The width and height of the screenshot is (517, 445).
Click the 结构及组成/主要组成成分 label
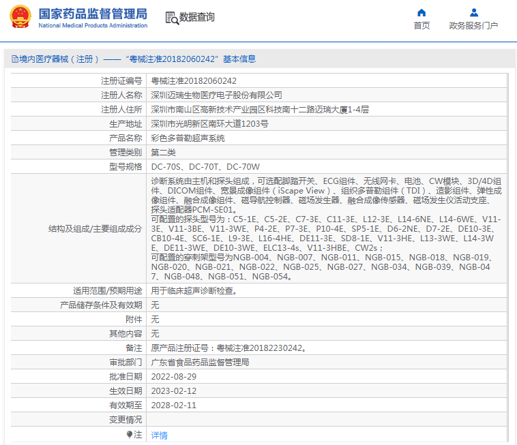[x=95, y=228]
